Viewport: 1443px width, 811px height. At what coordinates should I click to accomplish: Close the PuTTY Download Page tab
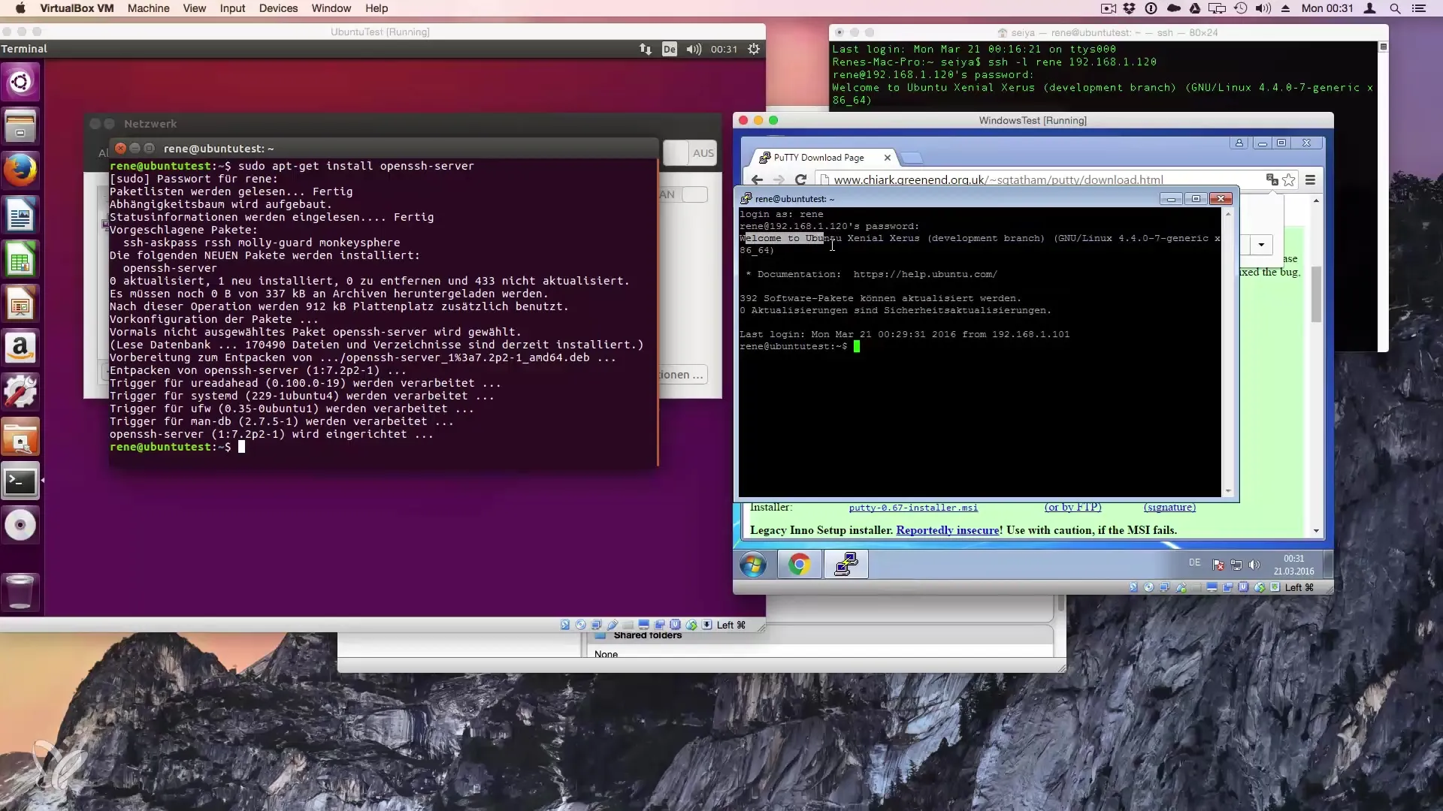click(887, 158)
